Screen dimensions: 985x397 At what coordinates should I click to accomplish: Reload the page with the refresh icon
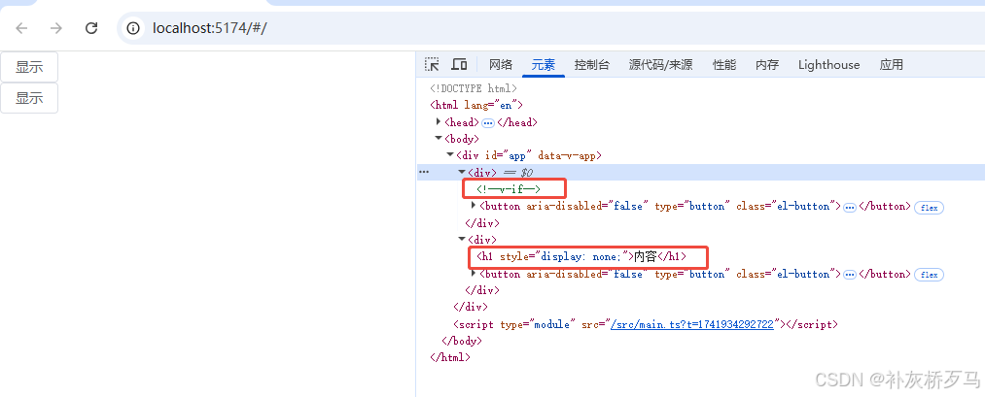(91, 27)
